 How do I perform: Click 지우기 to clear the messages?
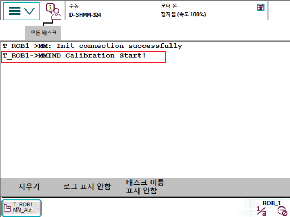point(29,187)
